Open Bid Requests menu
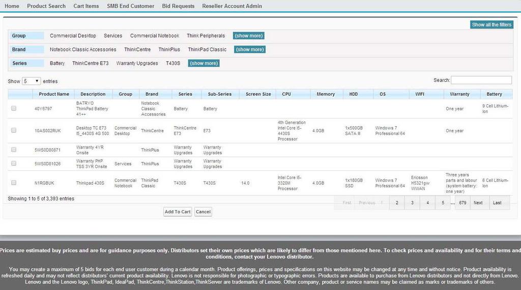This screenshot has width=521, height=290. pos(178,6)
